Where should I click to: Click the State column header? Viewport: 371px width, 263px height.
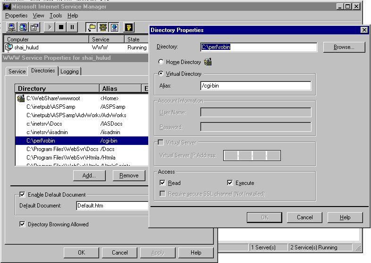click(136, 39)
